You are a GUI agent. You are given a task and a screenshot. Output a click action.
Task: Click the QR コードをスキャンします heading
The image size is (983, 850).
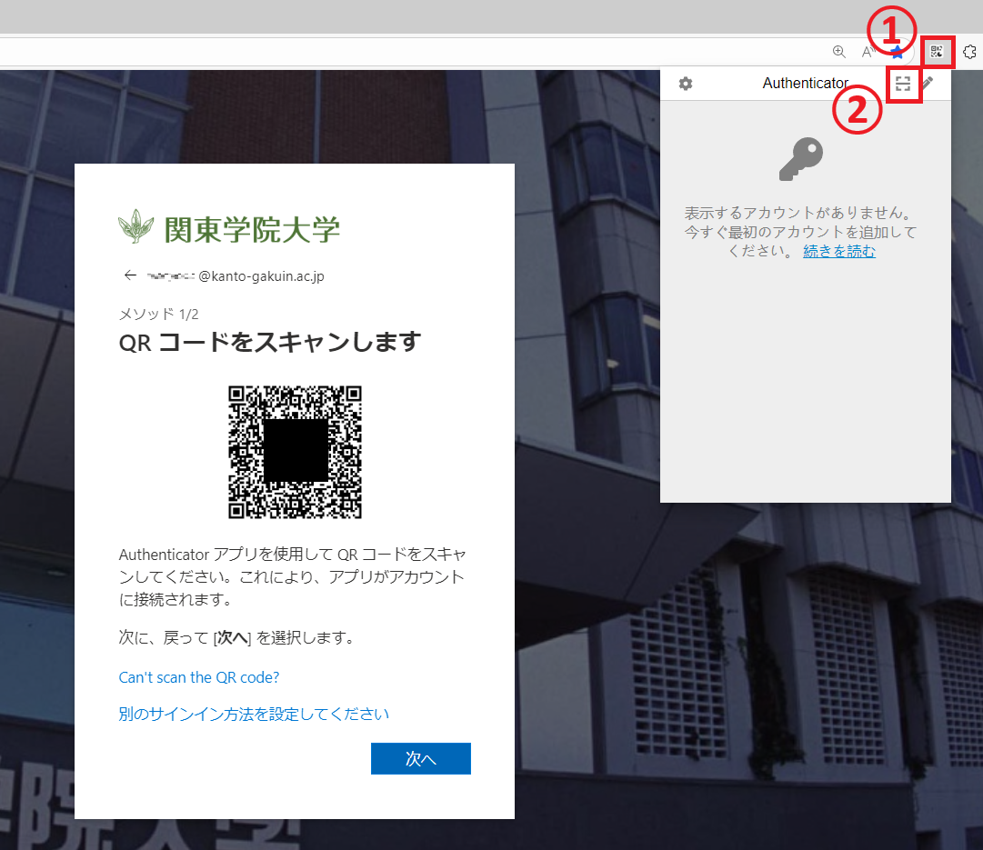(x=270, y=343)
